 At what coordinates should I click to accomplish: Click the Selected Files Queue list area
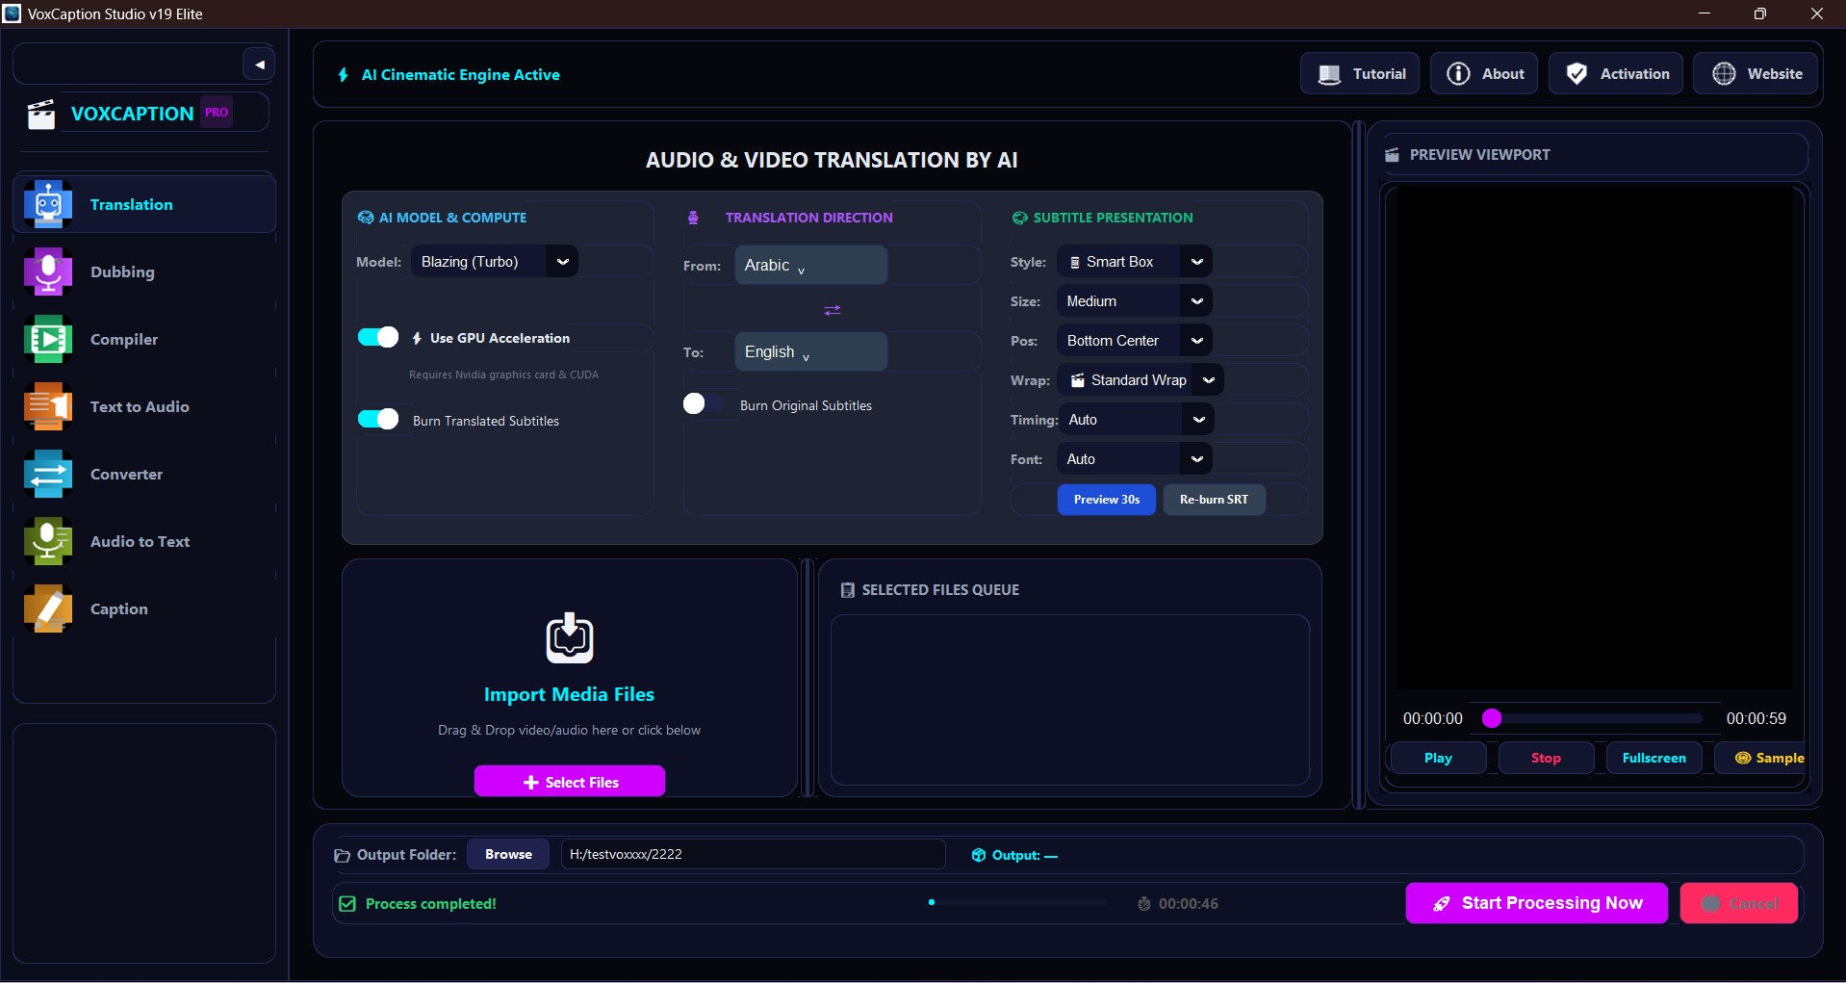(1069, 700)
